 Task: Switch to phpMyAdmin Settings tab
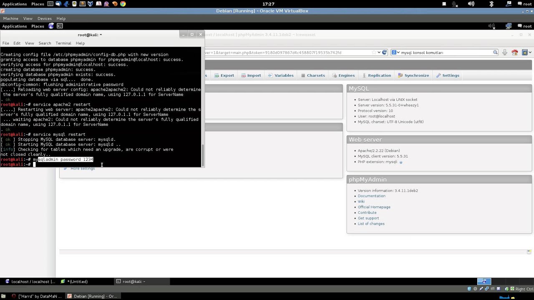point(448,75)
